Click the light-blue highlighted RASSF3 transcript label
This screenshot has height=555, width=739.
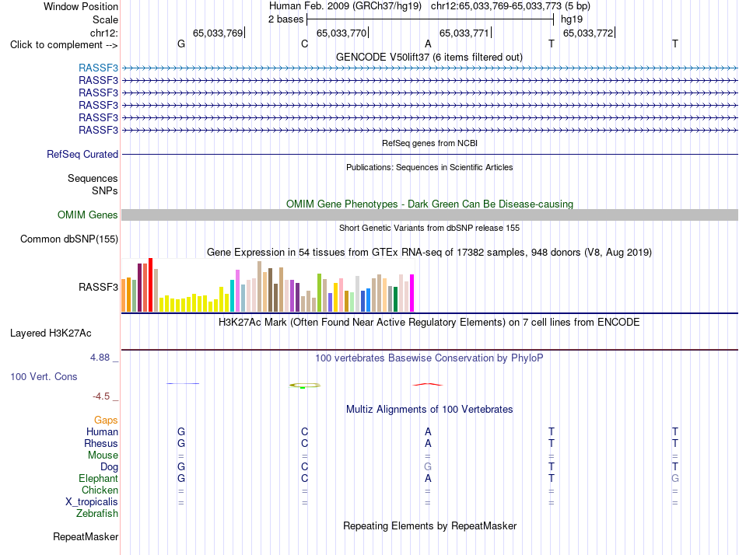pyautogui.click(x=98, y=68)
